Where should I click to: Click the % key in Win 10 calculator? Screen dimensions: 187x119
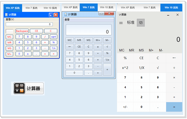(125, 58)
